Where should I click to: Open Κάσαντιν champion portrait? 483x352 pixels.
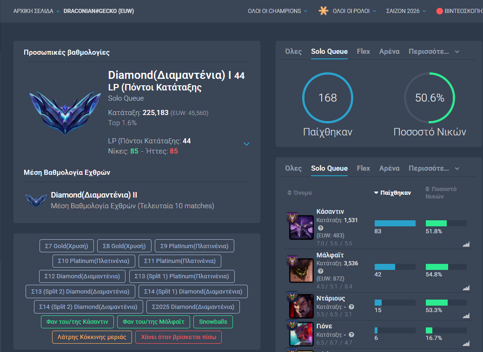[x=301, y=227]
